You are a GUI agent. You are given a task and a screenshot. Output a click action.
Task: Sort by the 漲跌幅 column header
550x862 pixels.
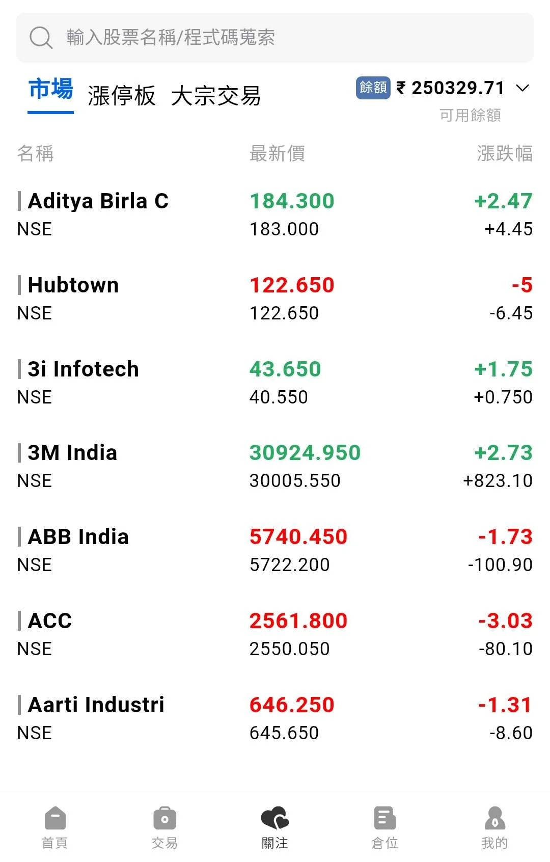[x=504, y=153]
